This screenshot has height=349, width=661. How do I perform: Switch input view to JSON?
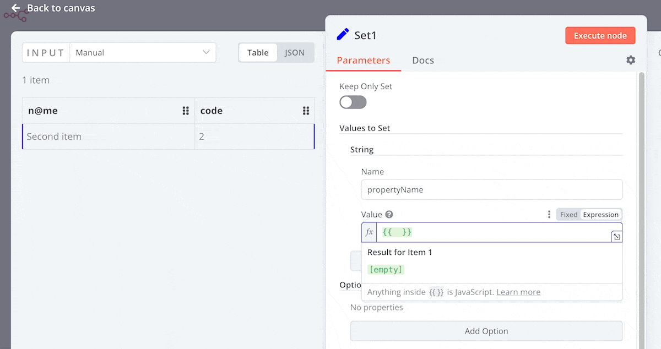tap(295, 53)
